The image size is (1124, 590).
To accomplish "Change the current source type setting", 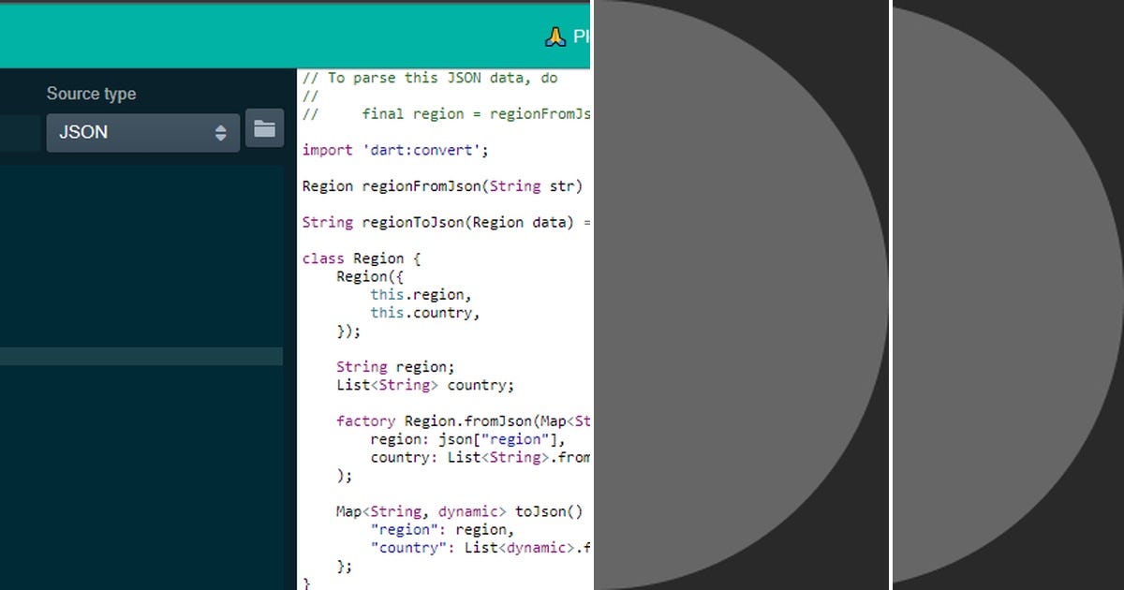I will point(142,132).
